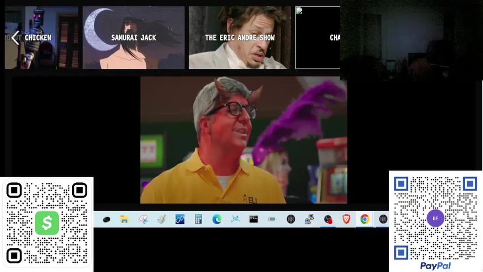Switch to Google Chrome in the taskbar
This screenshot has height=272, width=483.
click(x=365, y=219)
